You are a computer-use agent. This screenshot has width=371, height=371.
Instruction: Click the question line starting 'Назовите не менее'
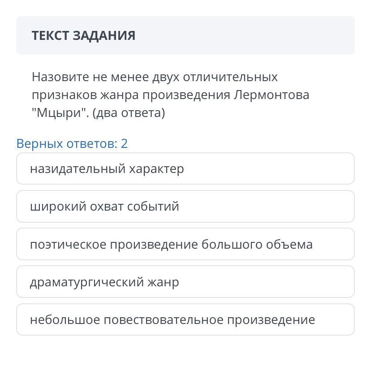click(155, 77)
